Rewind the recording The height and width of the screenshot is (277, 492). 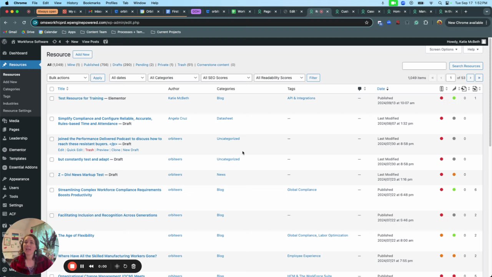coord(91,266)
